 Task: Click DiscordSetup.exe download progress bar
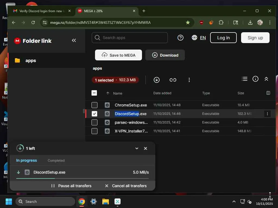tap(83, 178)
